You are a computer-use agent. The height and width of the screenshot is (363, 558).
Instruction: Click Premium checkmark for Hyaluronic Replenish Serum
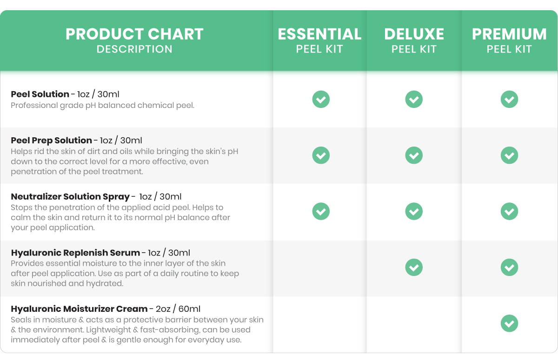coord(509,267)
